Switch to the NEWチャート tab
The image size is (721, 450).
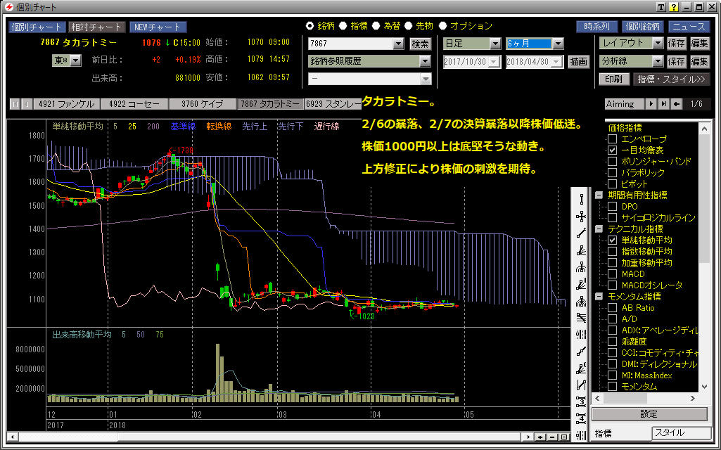[x=158, y=27]
